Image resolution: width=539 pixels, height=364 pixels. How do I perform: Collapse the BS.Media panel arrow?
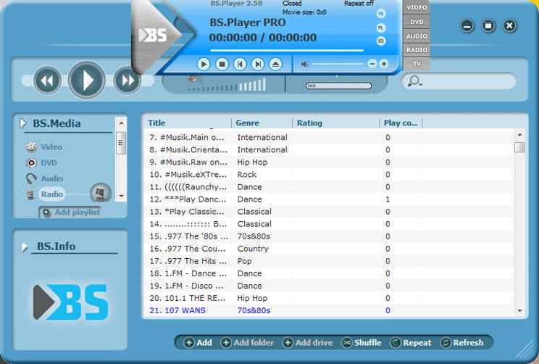(x=23, y=123)
